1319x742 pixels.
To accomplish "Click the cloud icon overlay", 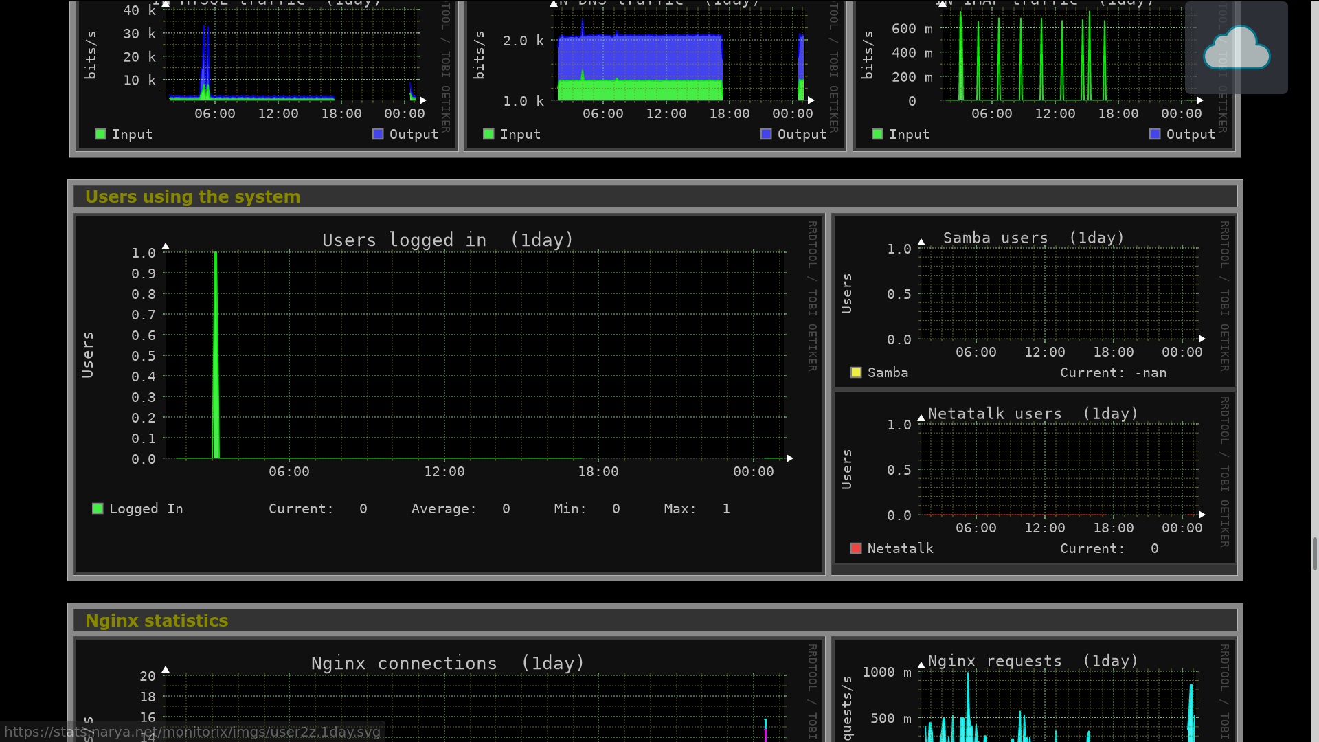I will (1236, 48).
